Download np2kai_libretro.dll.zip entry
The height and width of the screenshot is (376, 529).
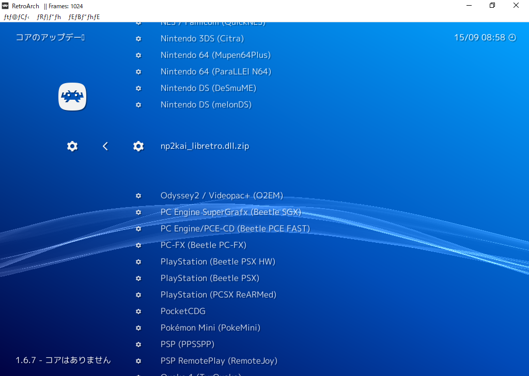point(205,146)
